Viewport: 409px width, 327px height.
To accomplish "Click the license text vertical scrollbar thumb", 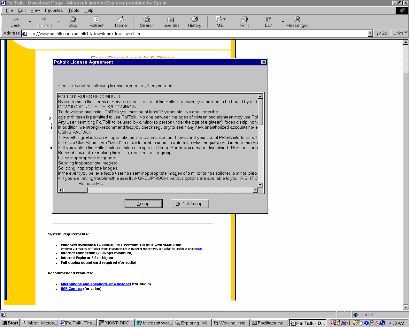I will pyautogui.click(x=260, y=112).
